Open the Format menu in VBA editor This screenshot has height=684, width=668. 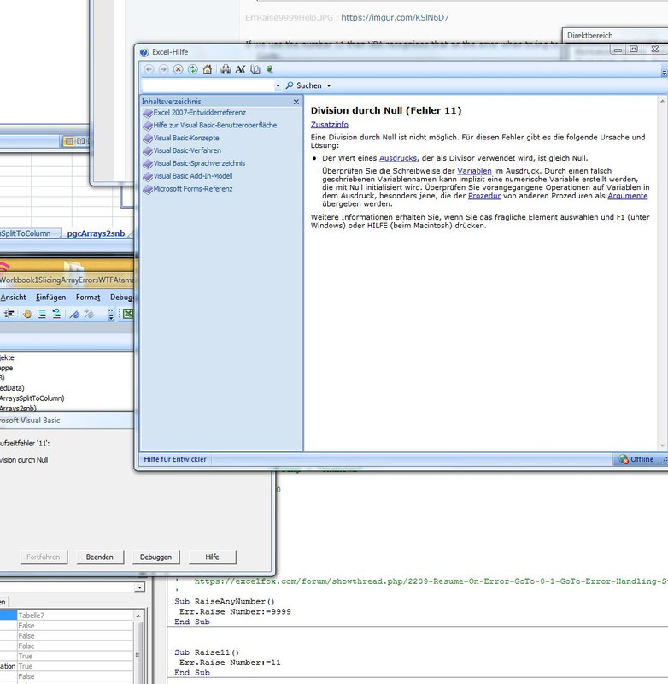tap(88, 298)
